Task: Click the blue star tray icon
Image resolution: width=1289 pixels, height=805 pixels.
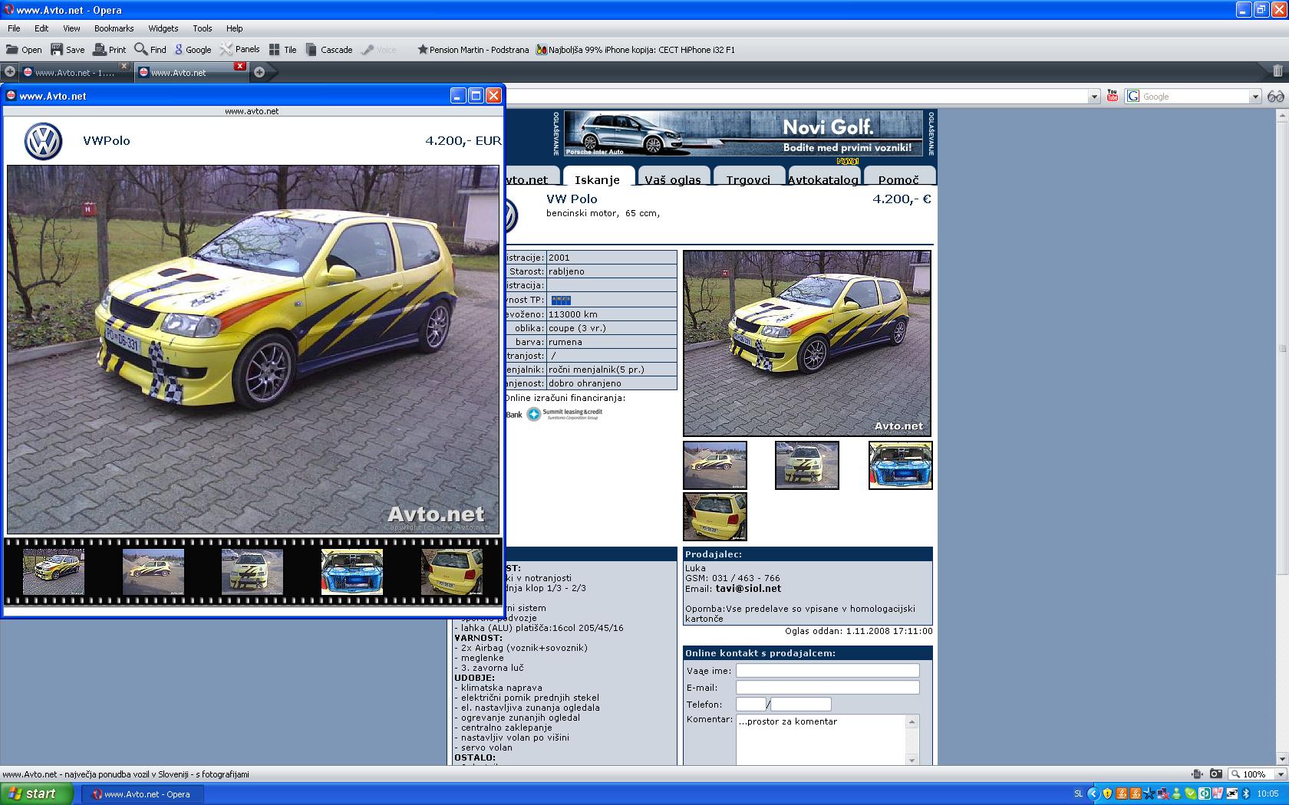Action: 1149,794
